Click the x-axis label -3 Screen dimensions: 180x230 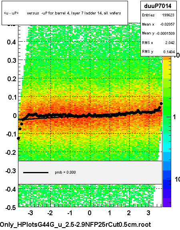pyautogui.click(x=30, y=213)
